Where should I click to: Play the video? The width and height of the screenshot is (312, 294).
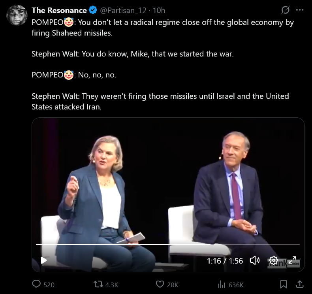[x=43, y=260]
